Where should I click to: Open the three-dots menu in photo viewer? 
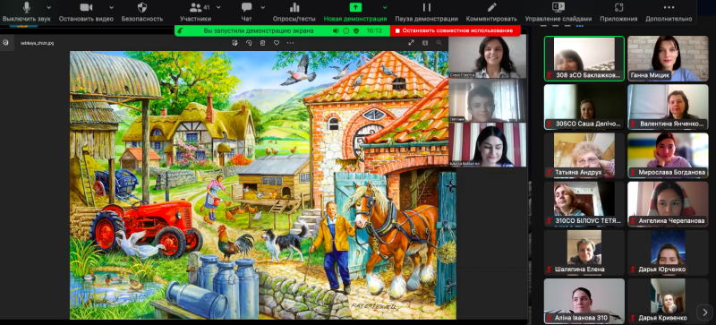290,42
